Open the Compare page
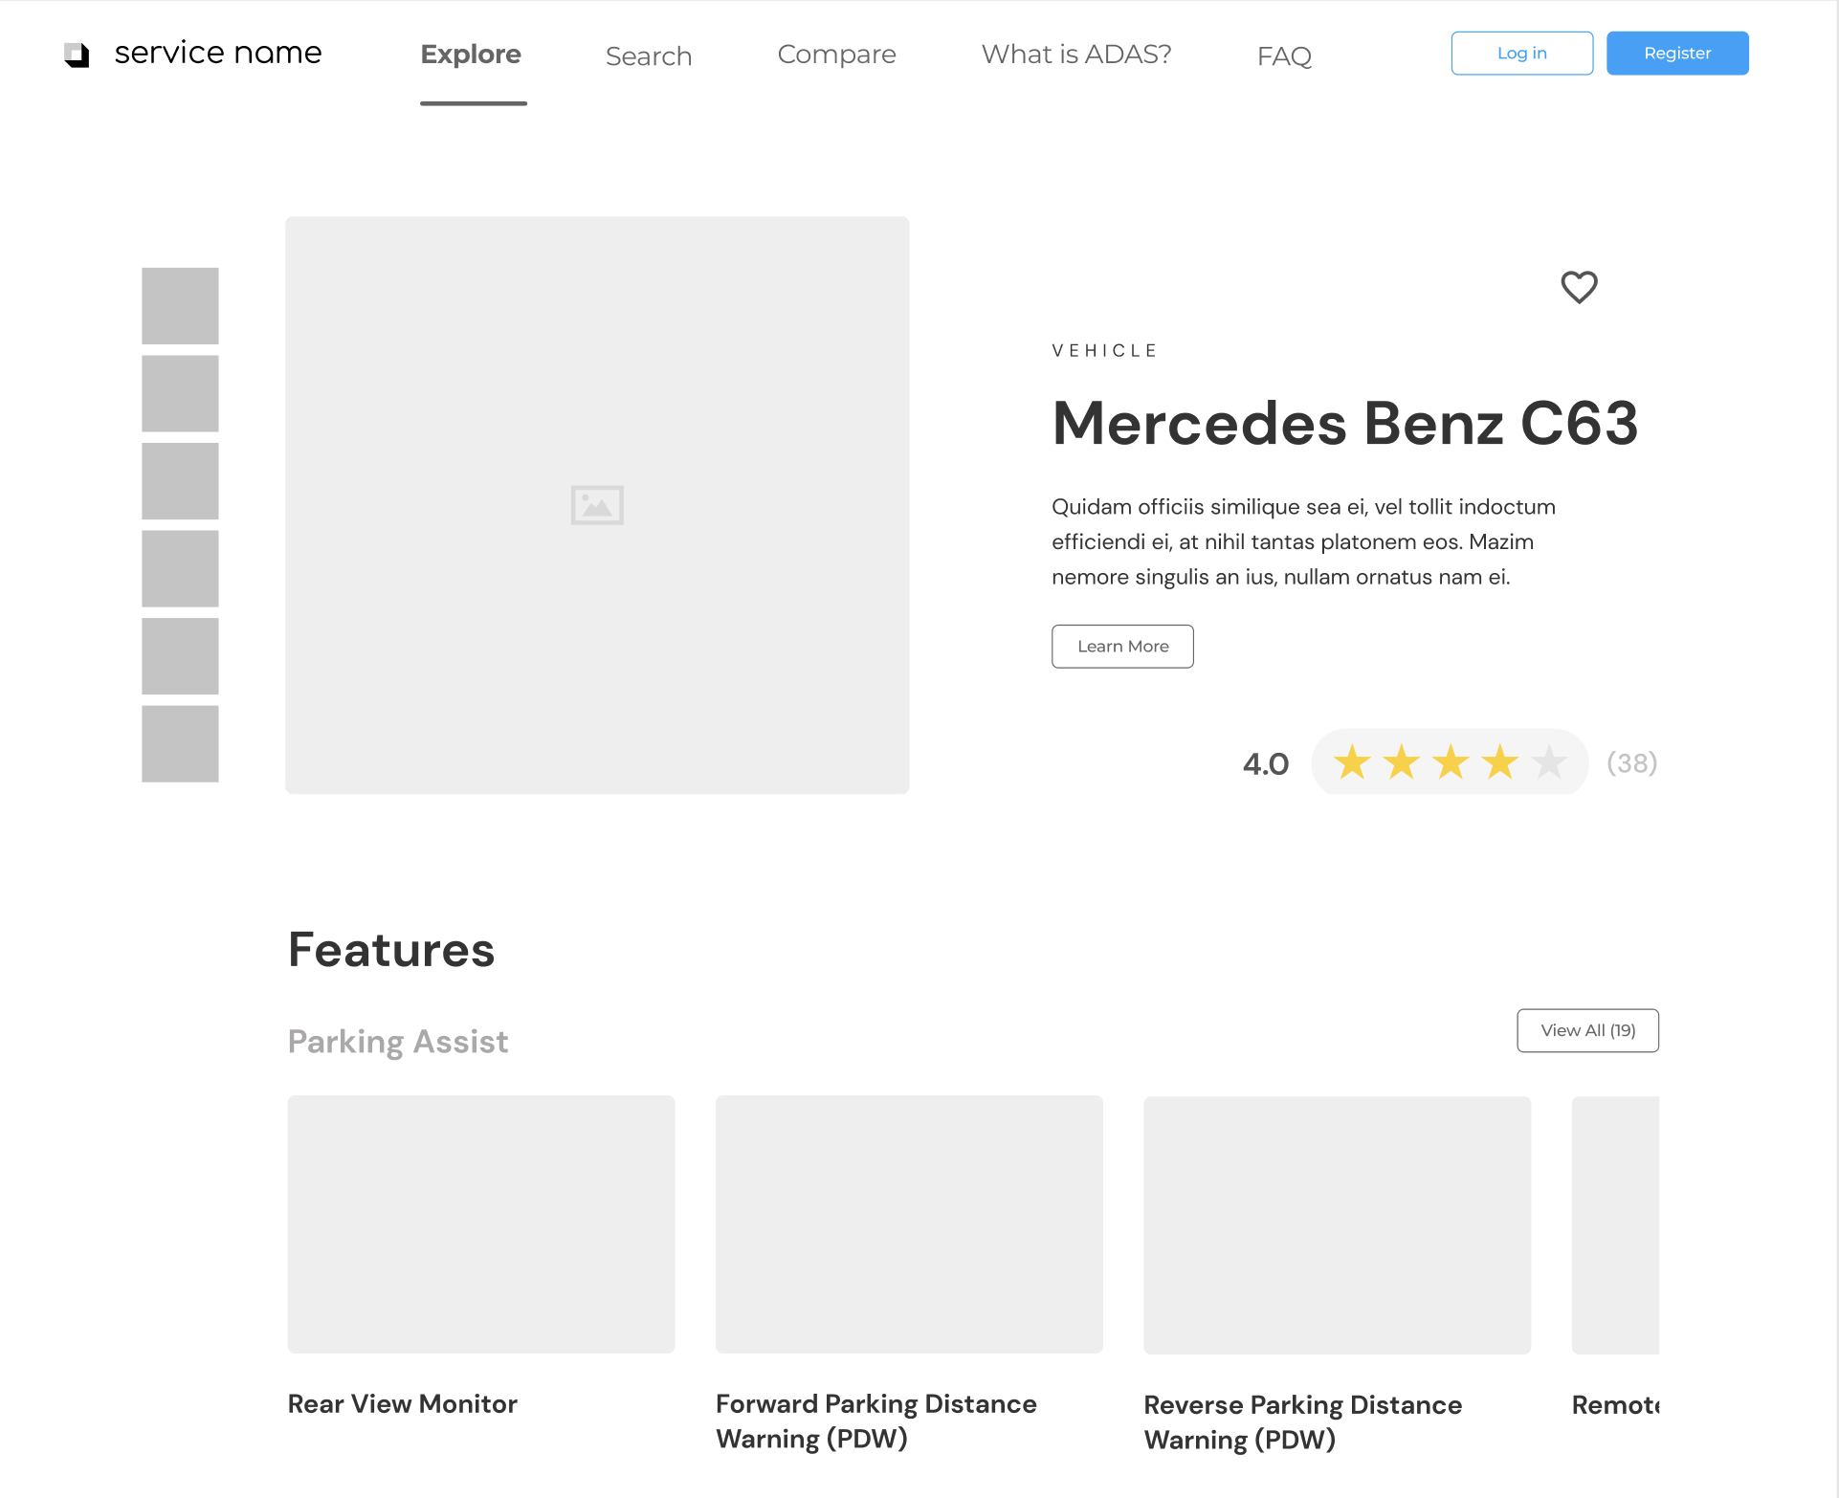Image resolution: width=1839 pixels, height=1498 pixels. point(836,55)
